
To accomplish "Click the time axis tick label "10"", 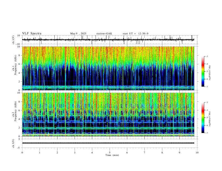I will [x=197, y=153].
